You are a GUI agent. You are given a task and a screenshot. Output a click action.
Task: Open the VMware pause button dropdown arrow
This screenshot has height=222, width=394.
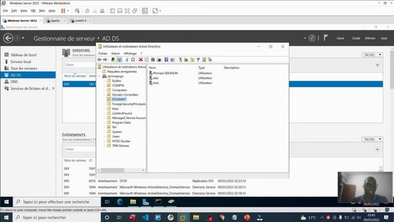[x=68, y=11]
